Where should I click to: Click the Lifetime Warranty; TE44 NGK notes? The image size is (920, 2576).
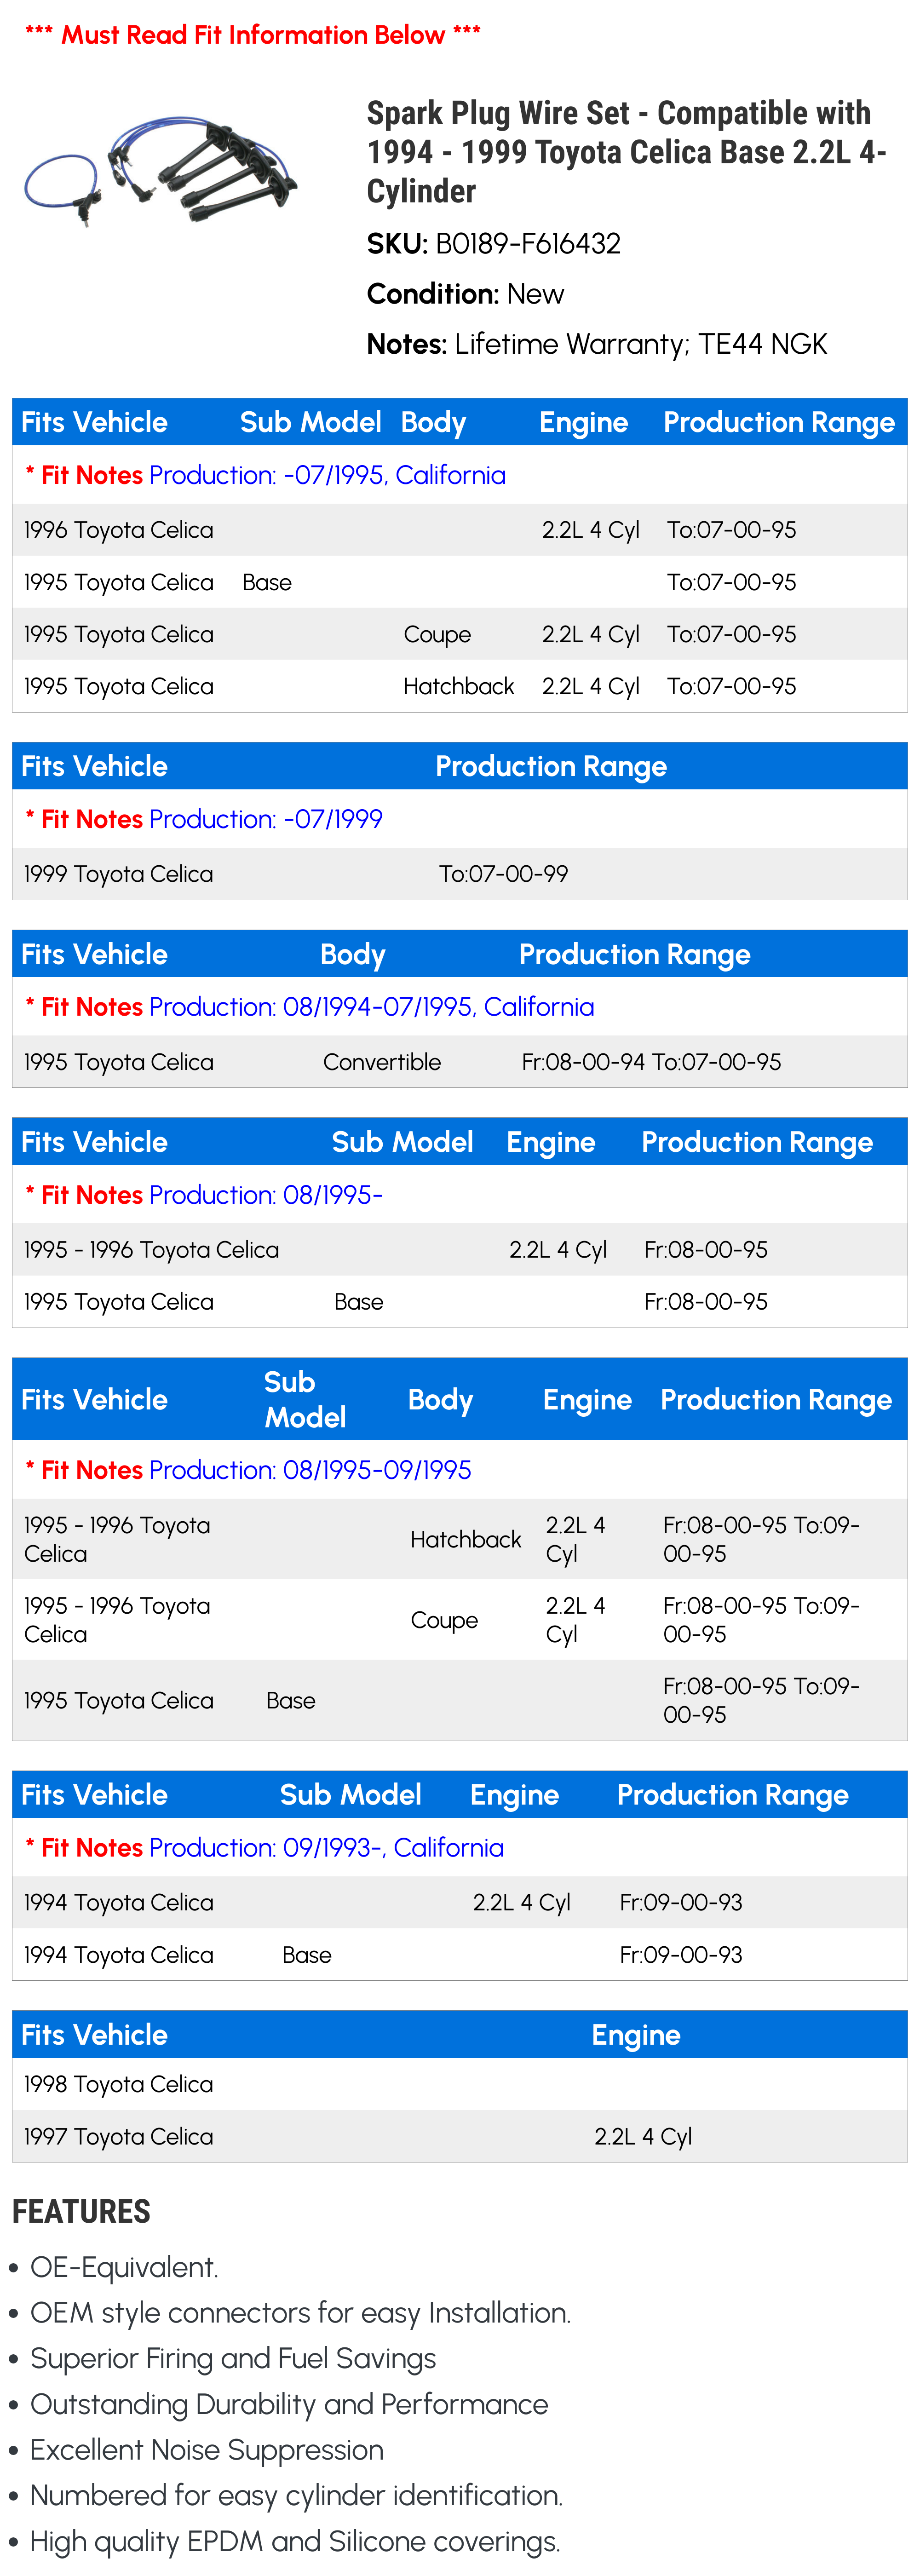(641, 344)
